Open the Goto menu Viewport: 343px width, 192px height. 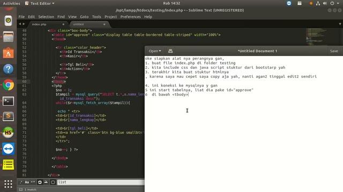pyautogui.click(x=84, y=17)
